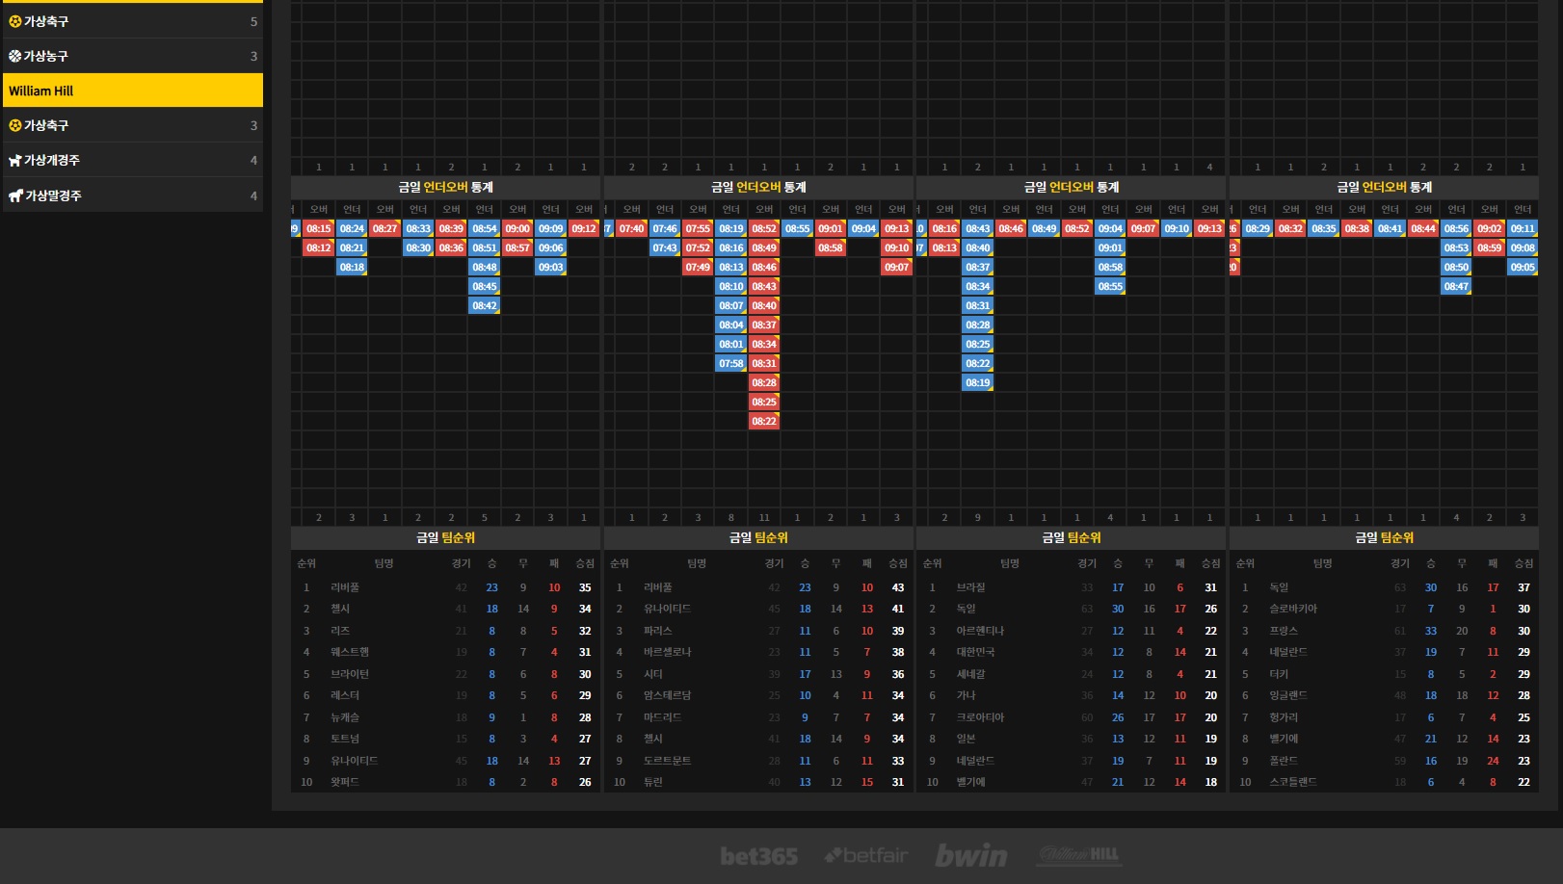Open the 가상농구 menu item
1563x884 pixels.
point(46,56)
